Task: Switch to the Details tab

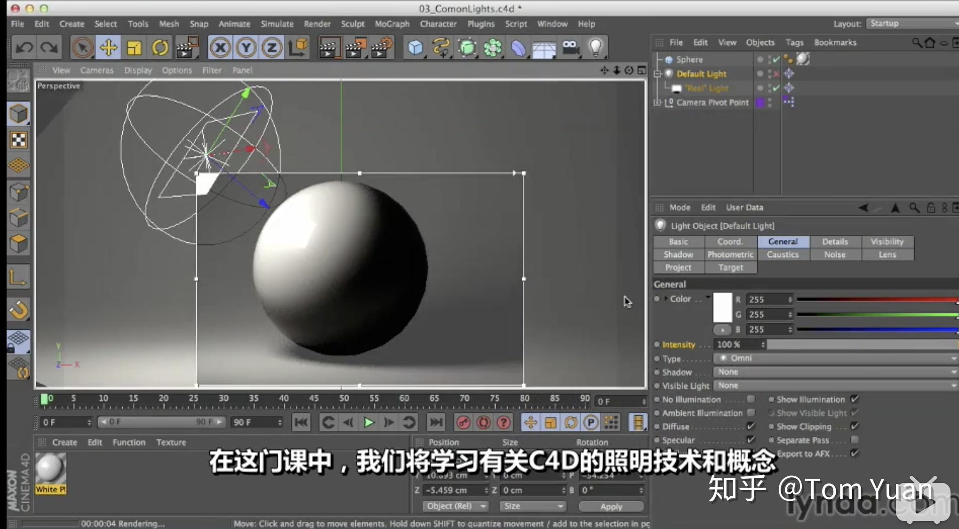Action: 835,241
